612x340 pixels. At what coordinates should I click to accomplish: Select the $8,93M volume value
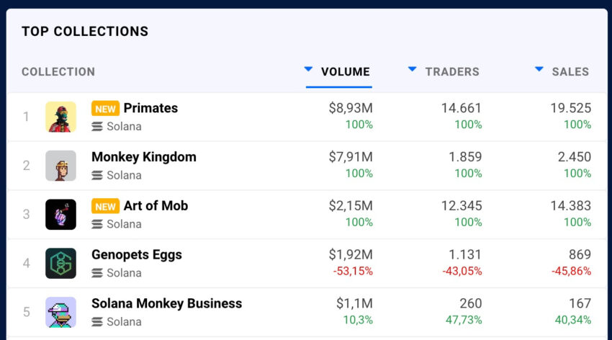[x=351, y=108]
